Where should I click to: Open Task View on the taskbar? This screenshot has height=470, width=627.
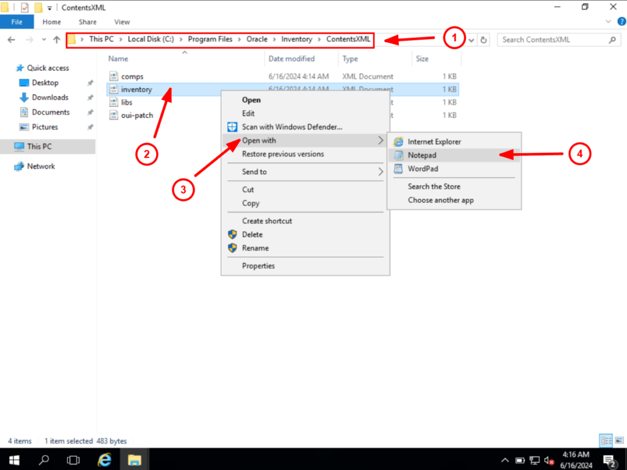73,460
